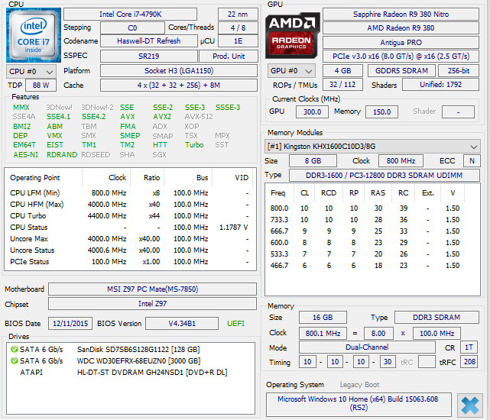Click the BIOS date 12/11/2015 field
The height and width of the screenshot is (420, 490).
coord(70,324)
